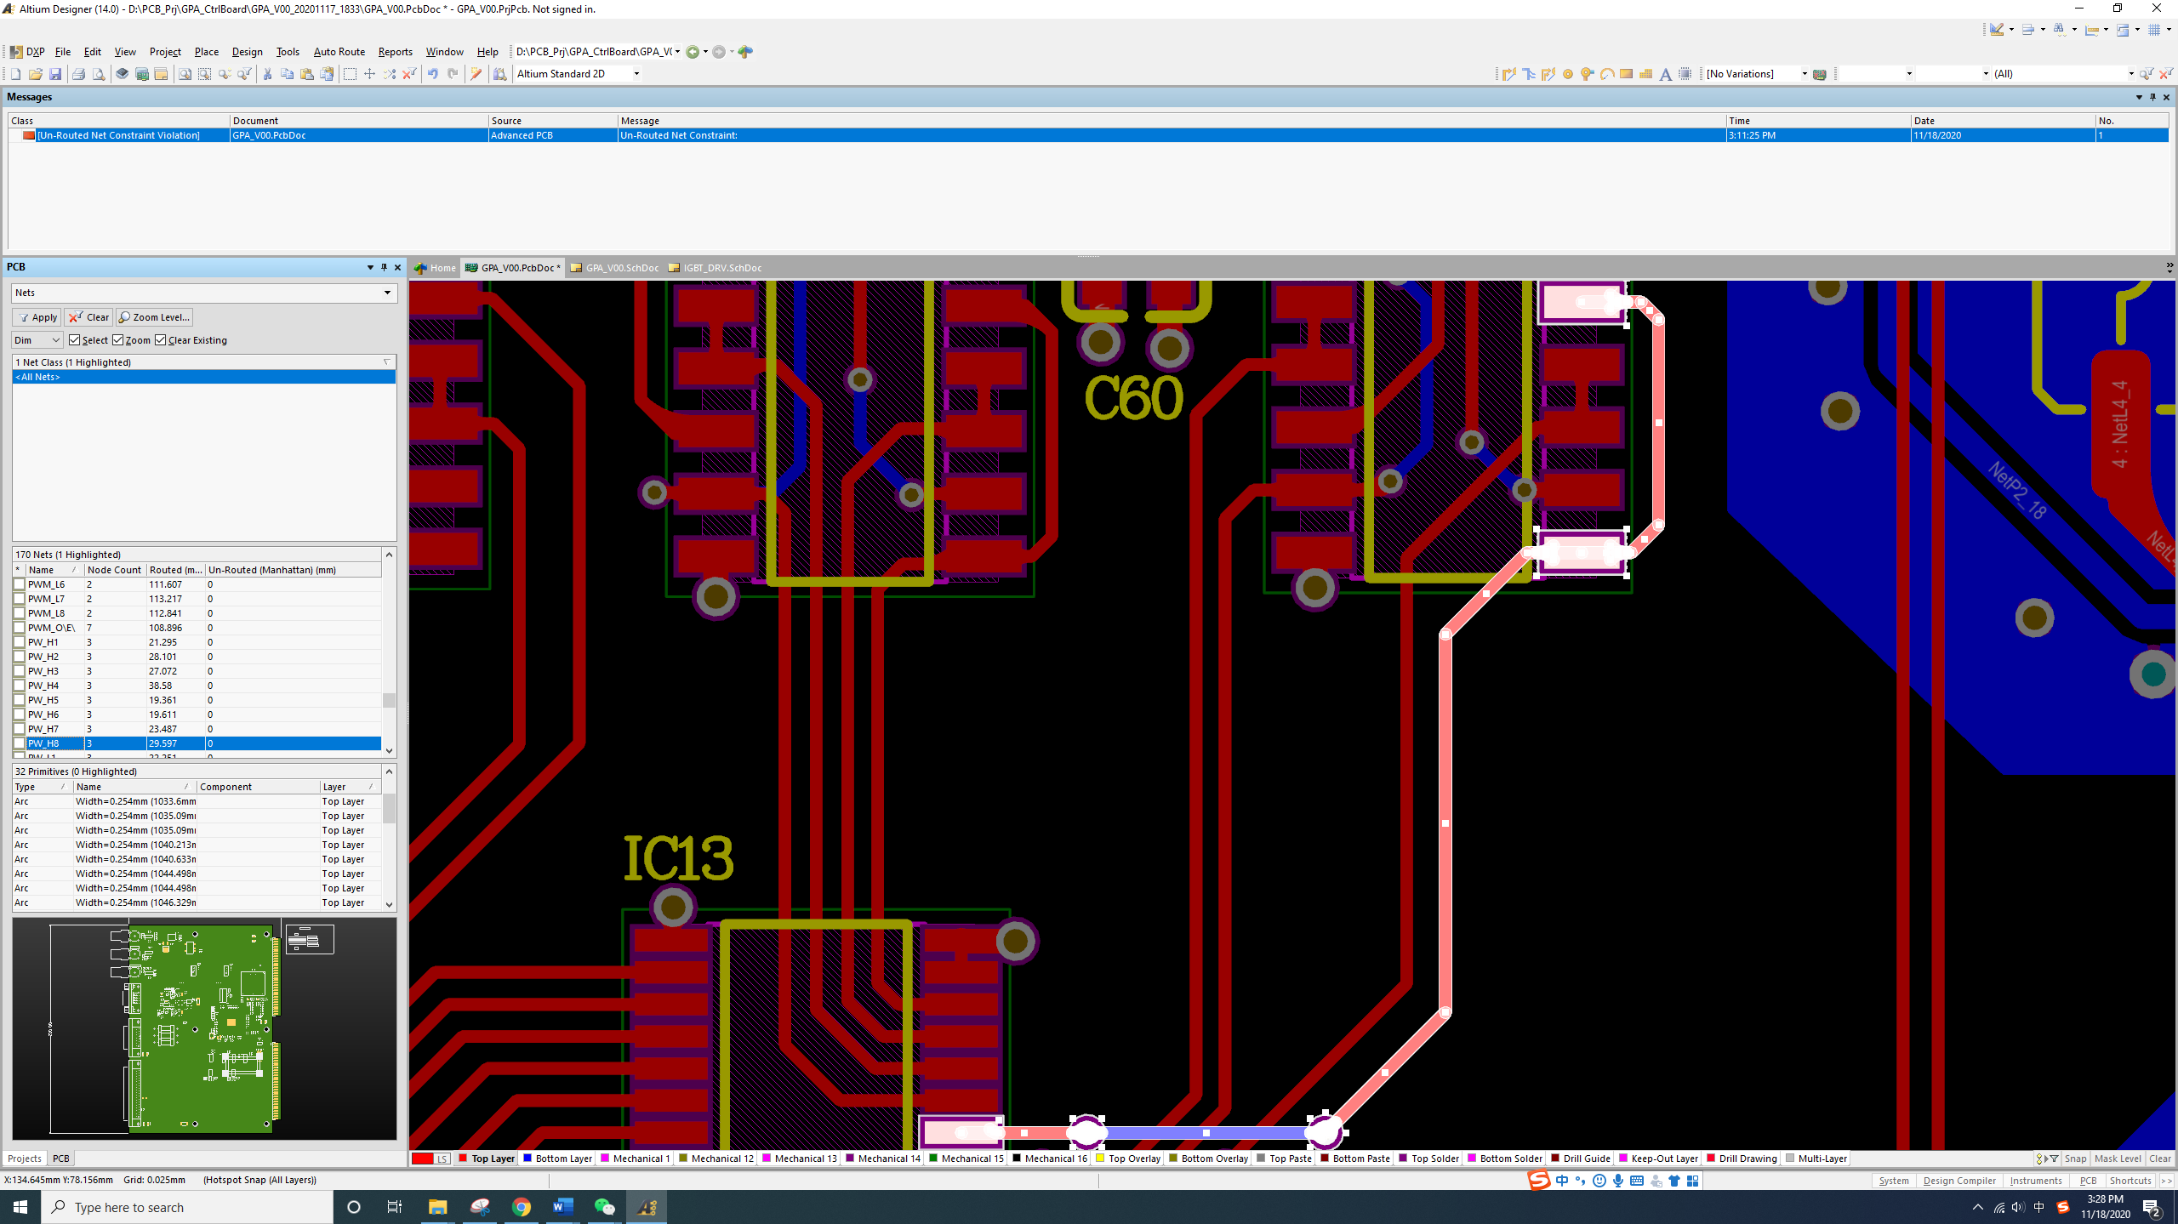Image resolution: width=2178 pixels, height=1224 pixels.
Task: Select the Place Pad tool
Action: tap(1568, 74)
